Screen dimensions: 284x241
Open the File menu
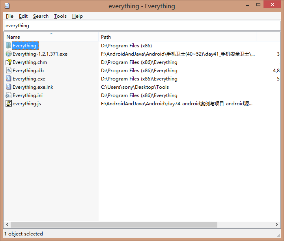coord(9,16)
